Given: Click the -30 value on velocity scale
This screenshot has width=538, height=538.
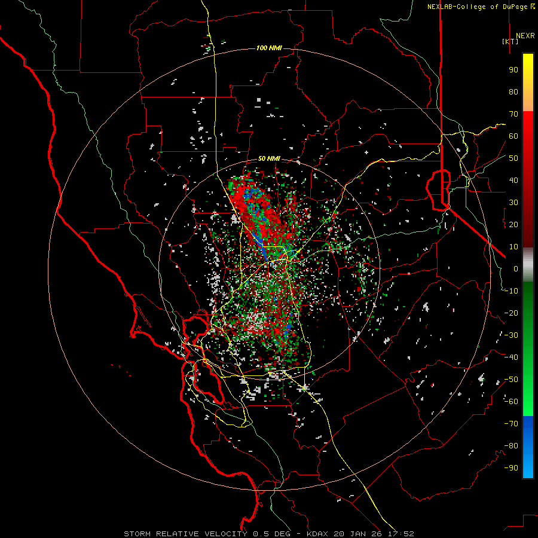Looking at the screenshot, I should click(x=511, y=335).
